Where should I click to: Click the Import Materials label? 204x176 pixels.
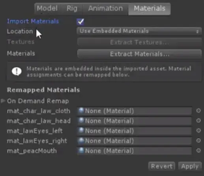(x=33, y=21)
